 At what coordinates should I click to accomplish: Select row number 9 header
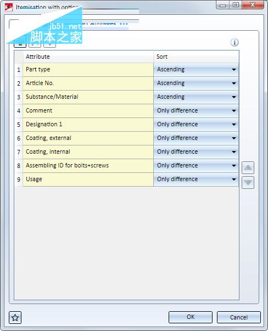[19, 179]
